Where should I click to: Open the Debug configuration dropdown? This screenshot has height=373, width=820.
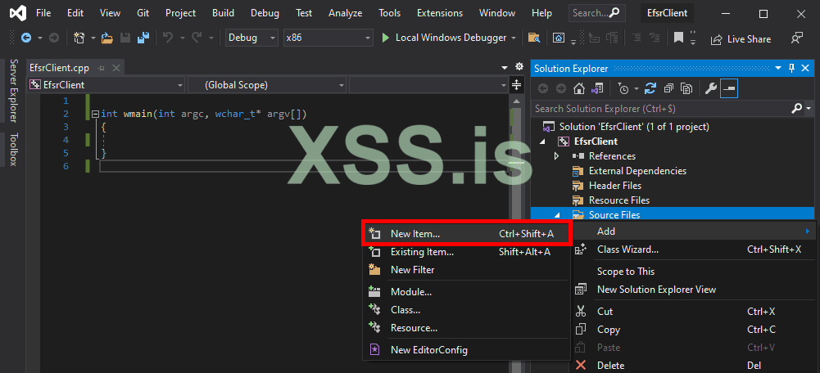tap(251, 38)
